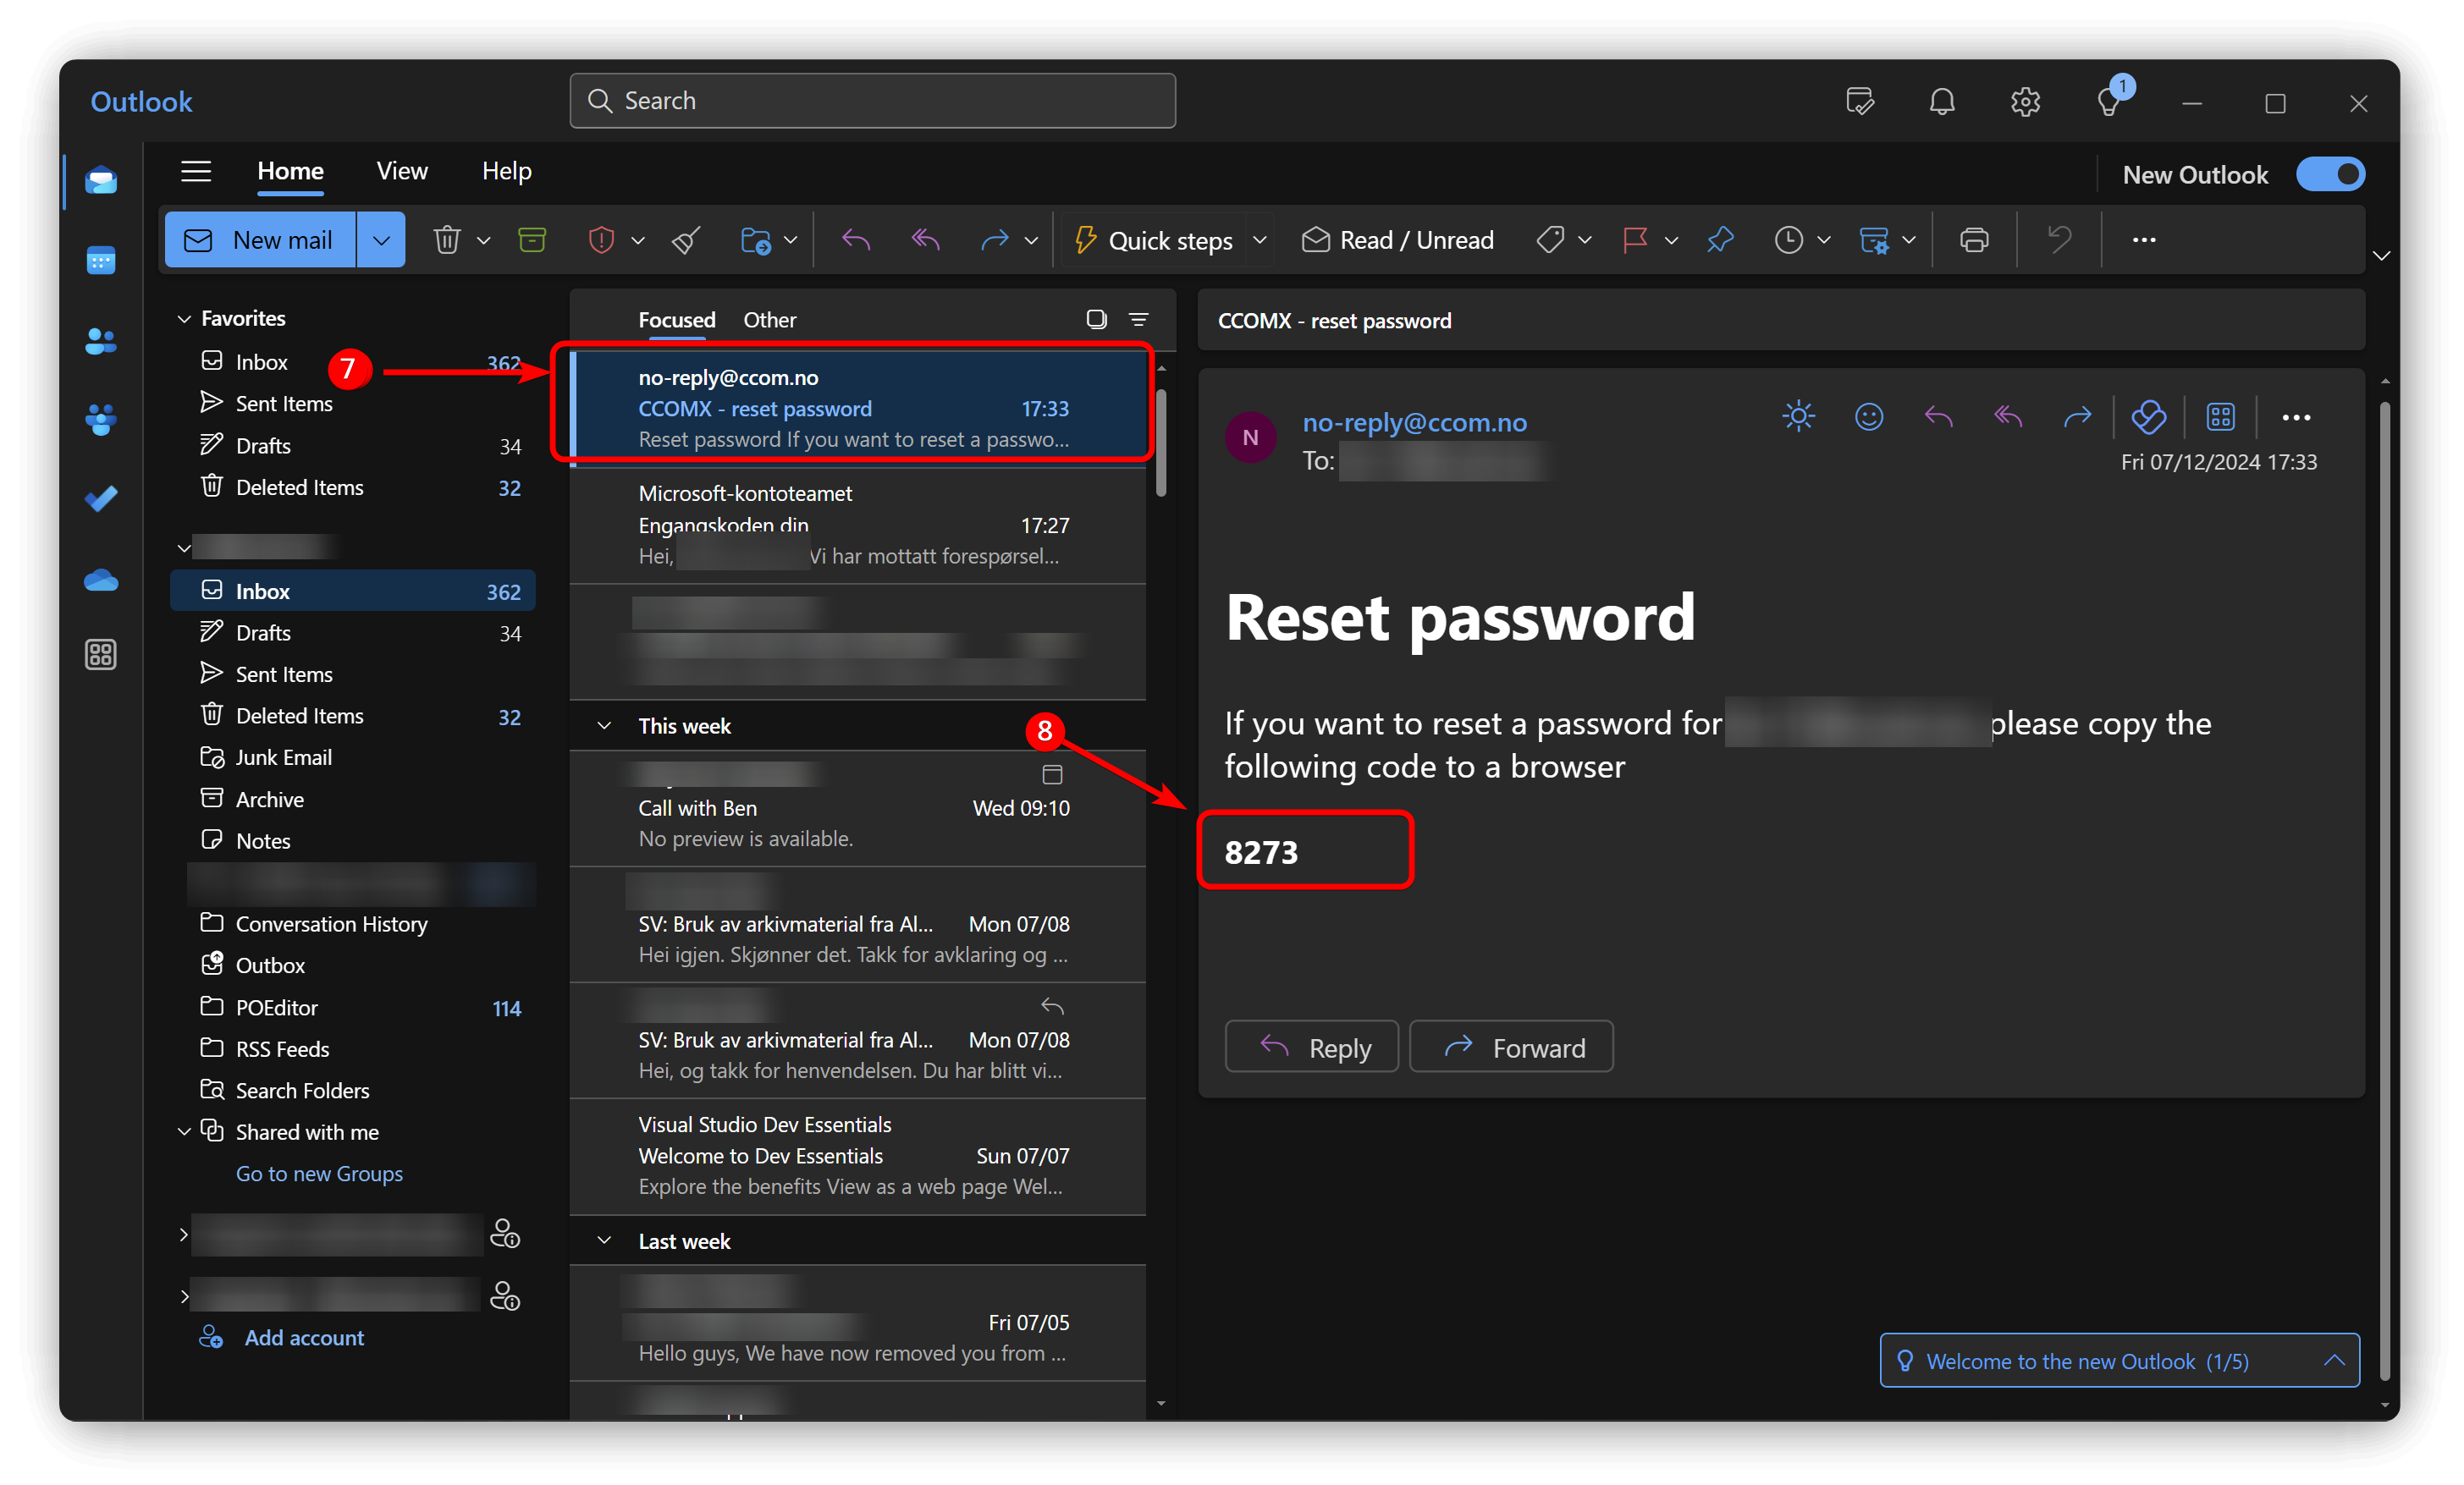The image size is (2464, 1485).
Task: Click the Add account link
Action: [x=304, y=1337]
